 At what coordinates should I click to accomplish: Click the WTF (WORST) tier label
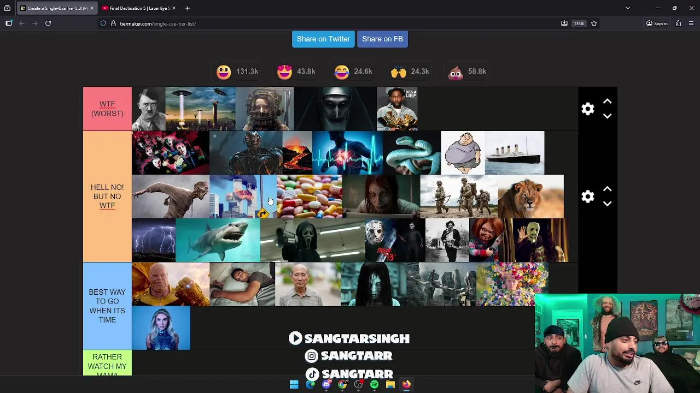pos(107,109)
